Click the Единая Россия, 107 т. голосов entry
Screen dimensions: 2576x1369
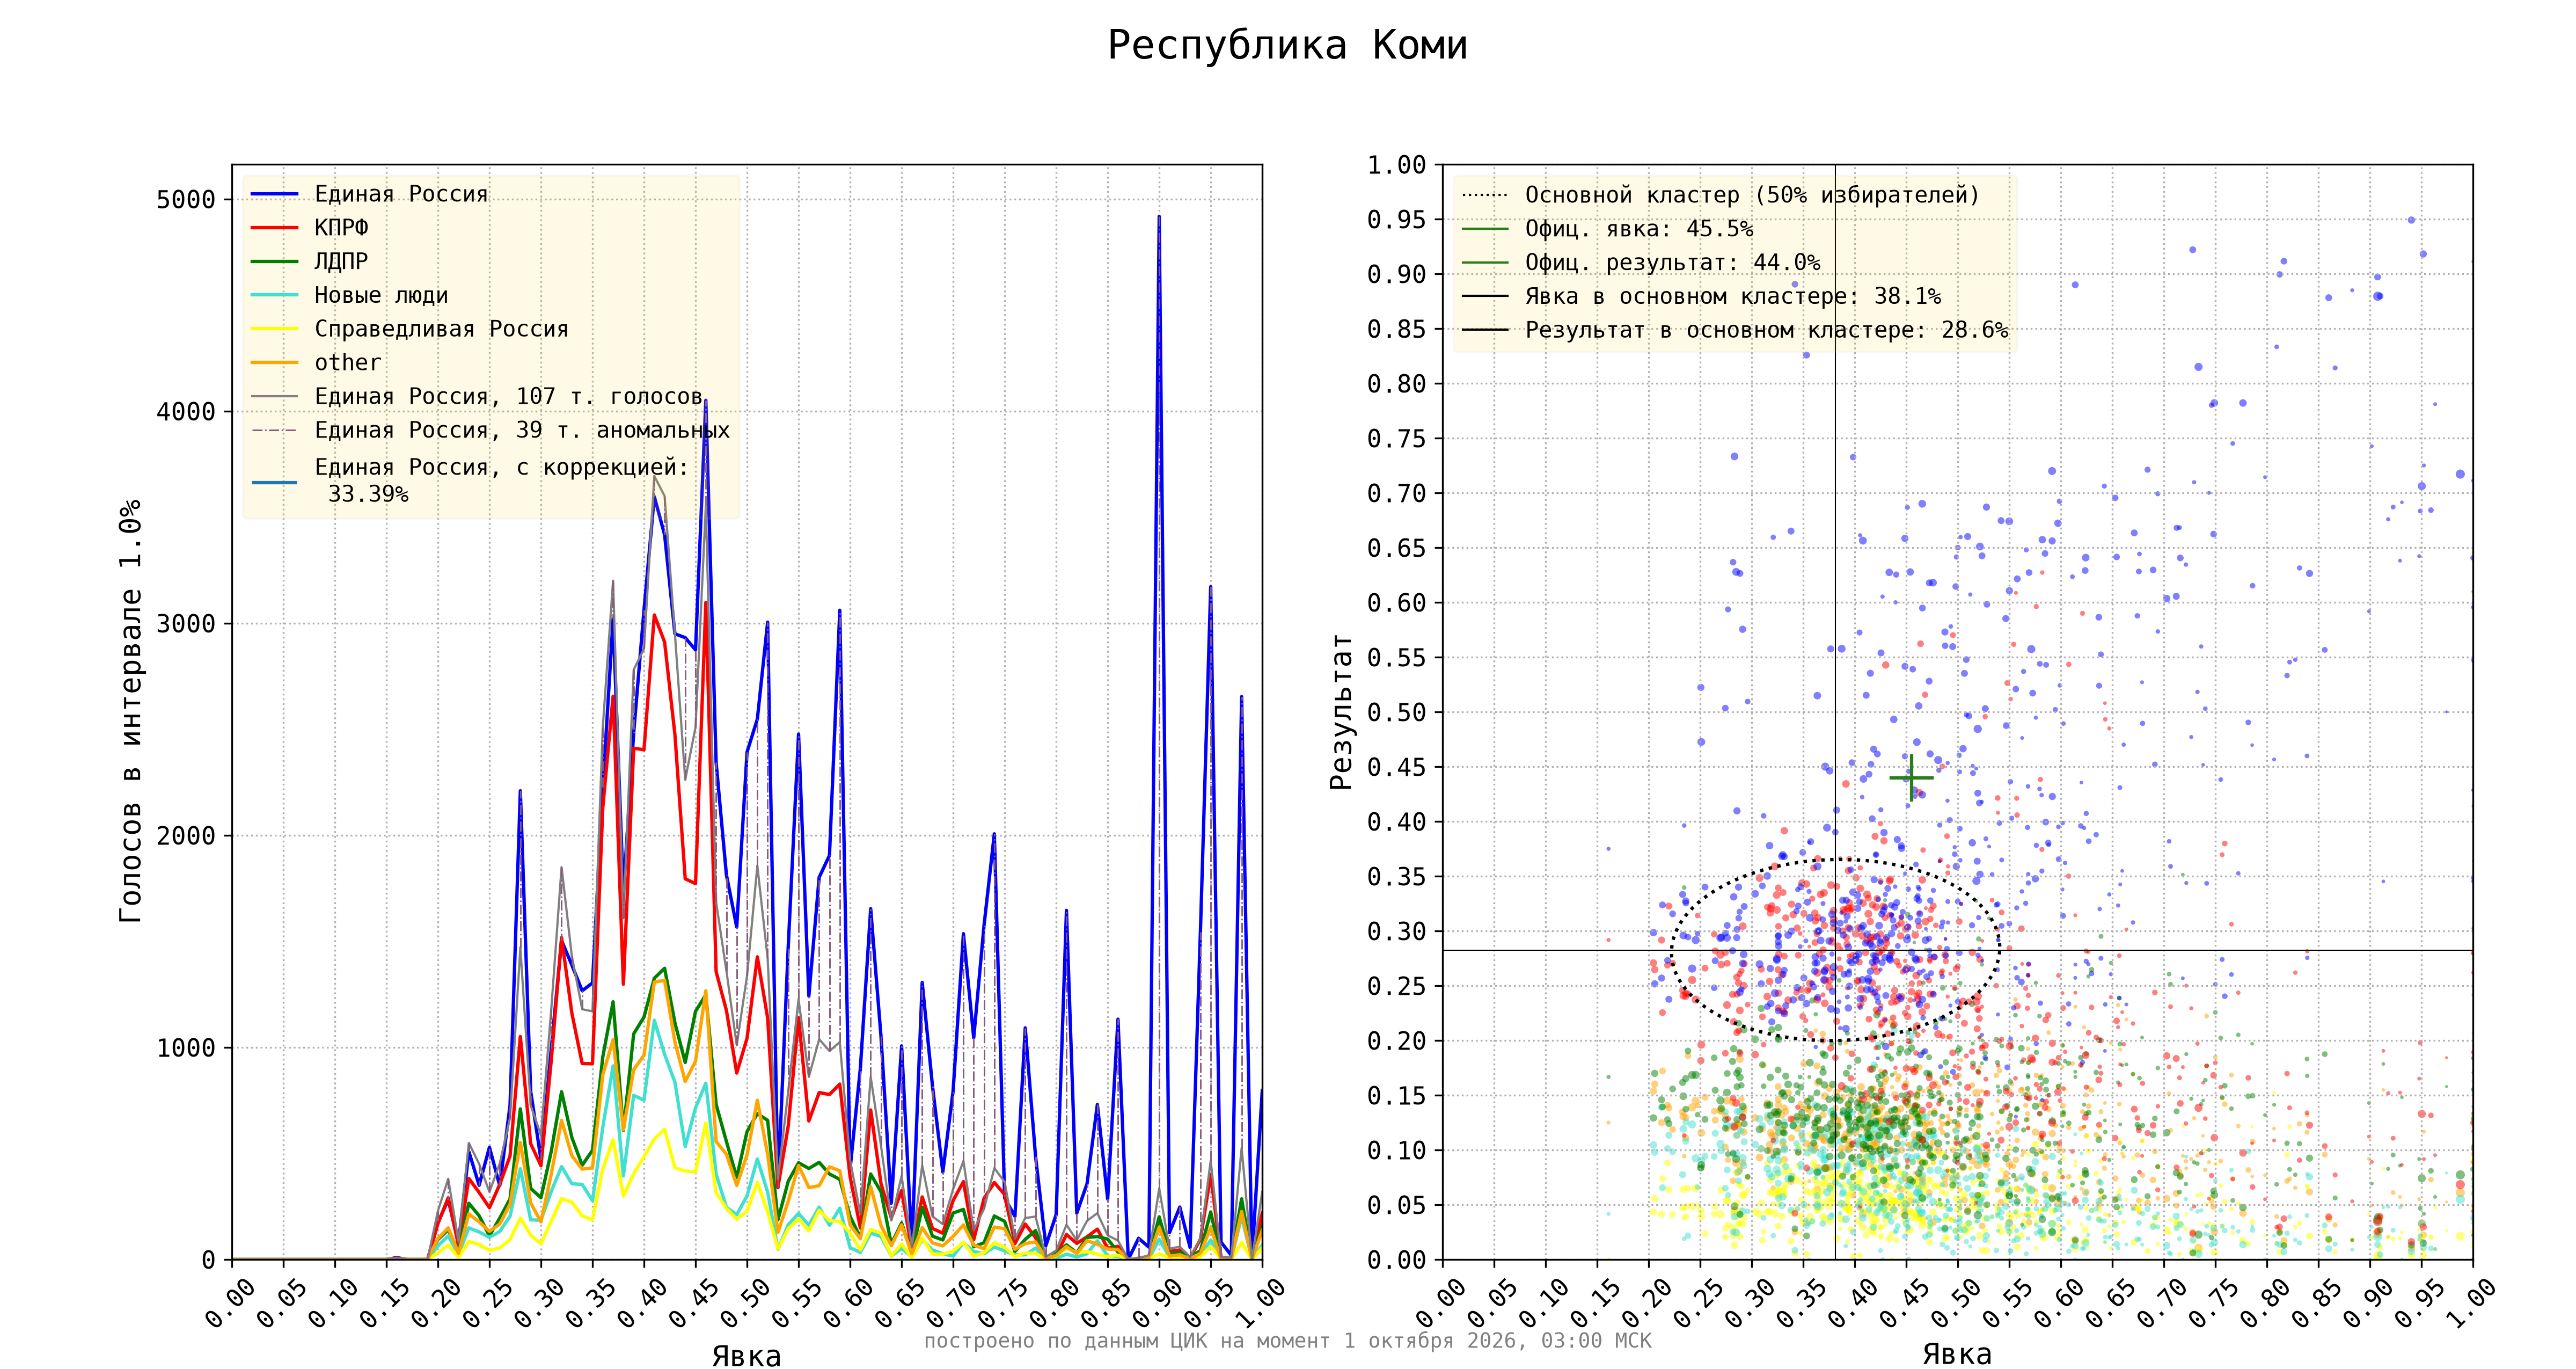pos(508,396)
